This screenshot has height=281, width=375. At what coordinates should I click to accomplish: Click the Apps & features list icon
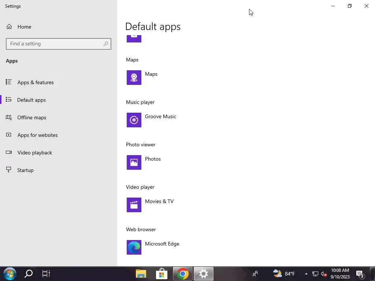pos(9,82)
